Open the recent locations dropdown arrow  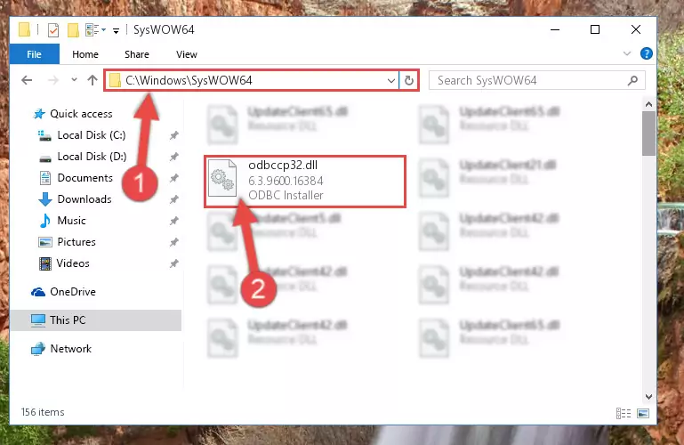click(x=74, y=80)
